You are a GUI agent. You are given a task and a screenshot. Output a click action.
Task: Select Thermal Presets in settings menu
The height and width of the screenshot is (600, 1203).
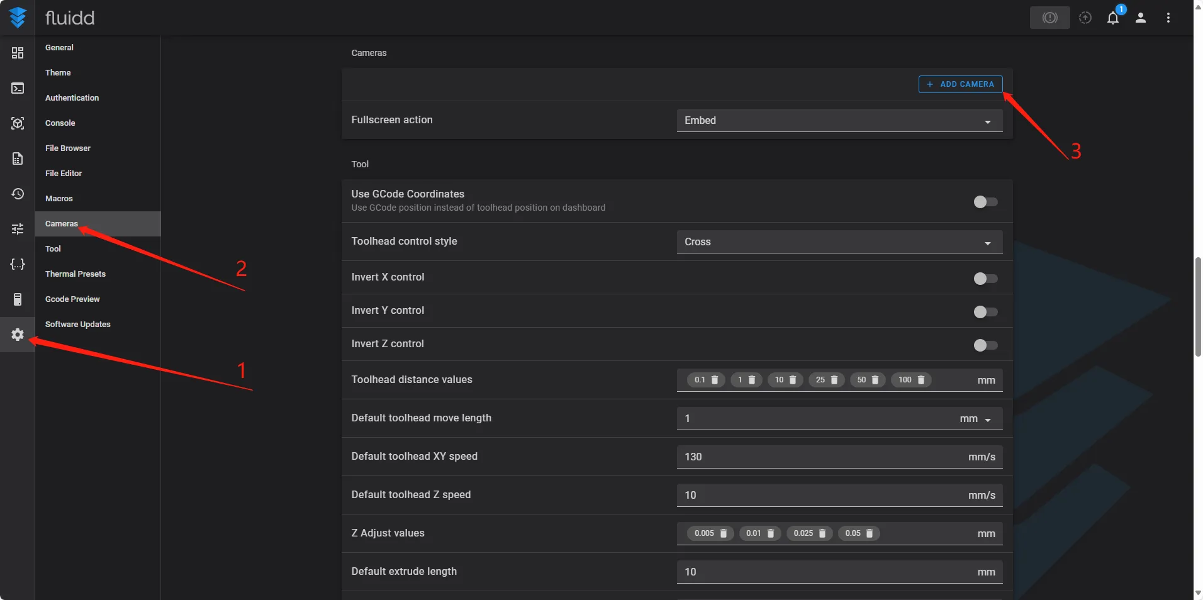pyautogui.click(x=76, y=274)
